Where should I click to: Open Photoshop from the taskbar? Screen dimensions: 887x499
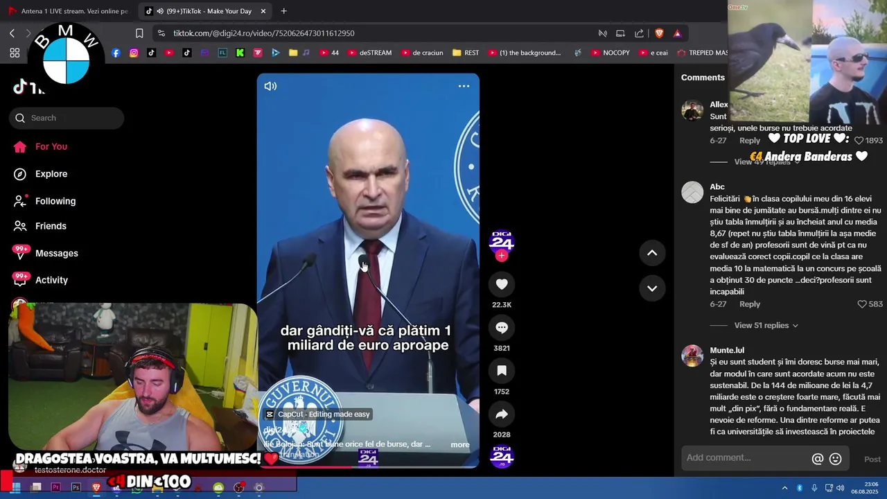76,487
